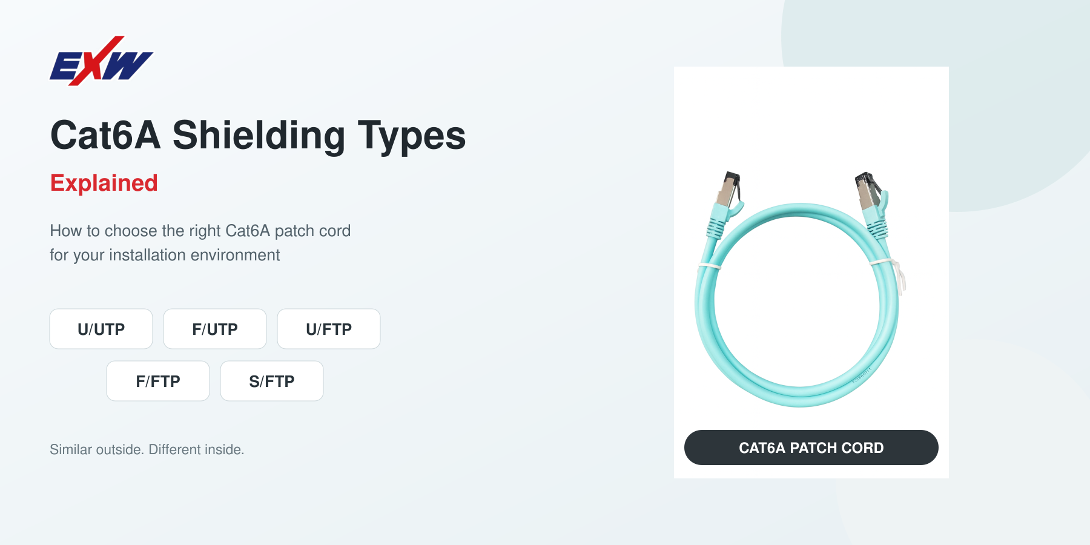Click the 'Similar outside. Different inside.' tagline

tap(147, 449)
